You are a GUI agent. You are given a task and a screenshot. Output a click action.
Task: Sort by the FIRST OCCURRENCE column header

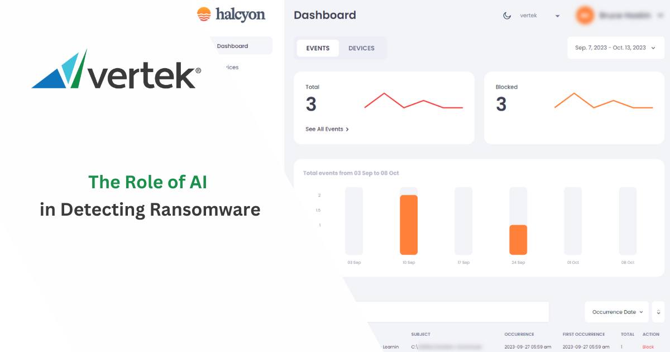click(x=583, y=334)
